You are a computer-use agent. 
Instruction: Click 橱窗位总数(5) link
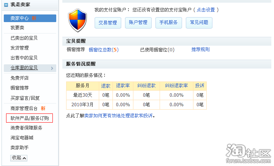point(104,50)
